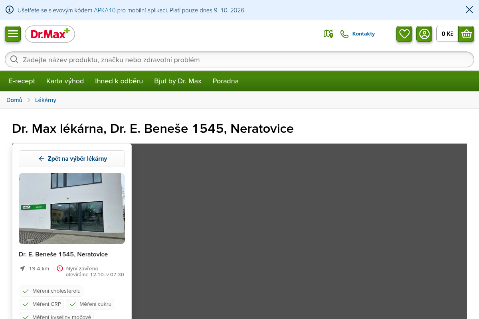Screen dimensions: 479x319
Task: Open the hamburger menu
Action: (x=13, y=34)
